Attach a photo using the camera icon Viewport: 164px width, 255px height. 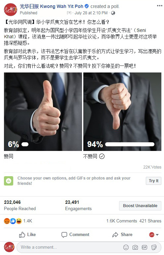(135, 247)
